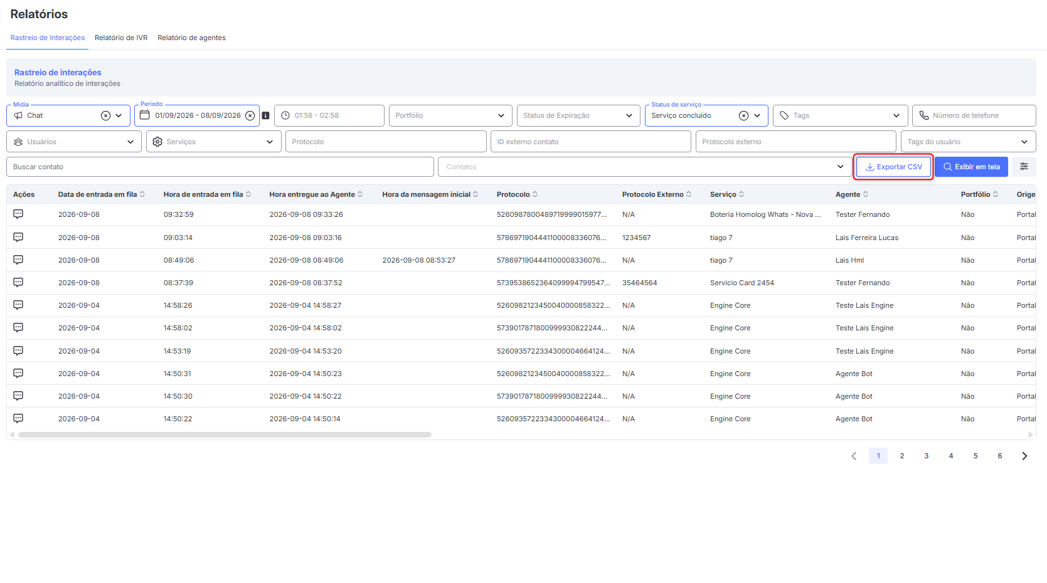Screen dimensions: 1047x583
Task: Open chat icon for row 14:53:19
Action: pyautogui.click(x=18, y=350)
